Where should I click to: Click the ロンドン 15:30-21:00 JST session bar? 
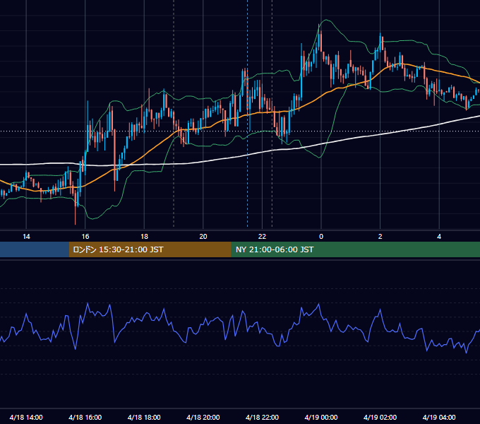pos(150,249)
